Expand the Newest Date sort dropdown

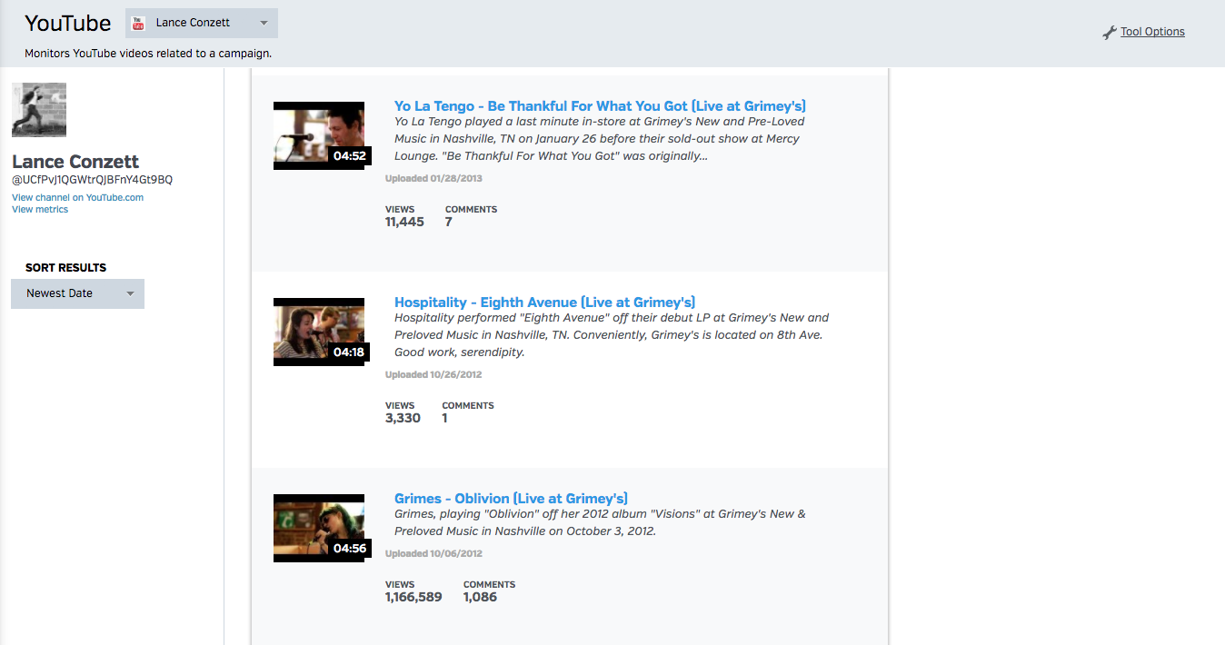pyautogui.click(x=77, y=293)
